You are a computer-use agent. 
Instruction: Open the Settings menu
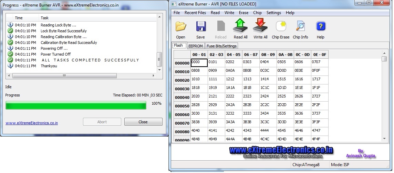[274, 12]
